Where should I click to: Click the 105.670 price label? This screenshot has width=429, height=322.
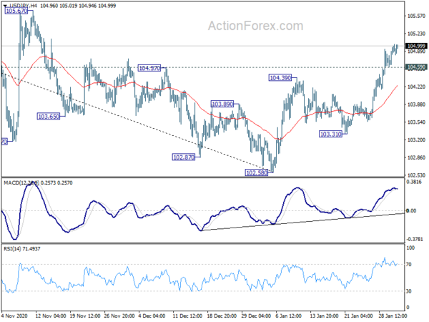coord(16,11)
